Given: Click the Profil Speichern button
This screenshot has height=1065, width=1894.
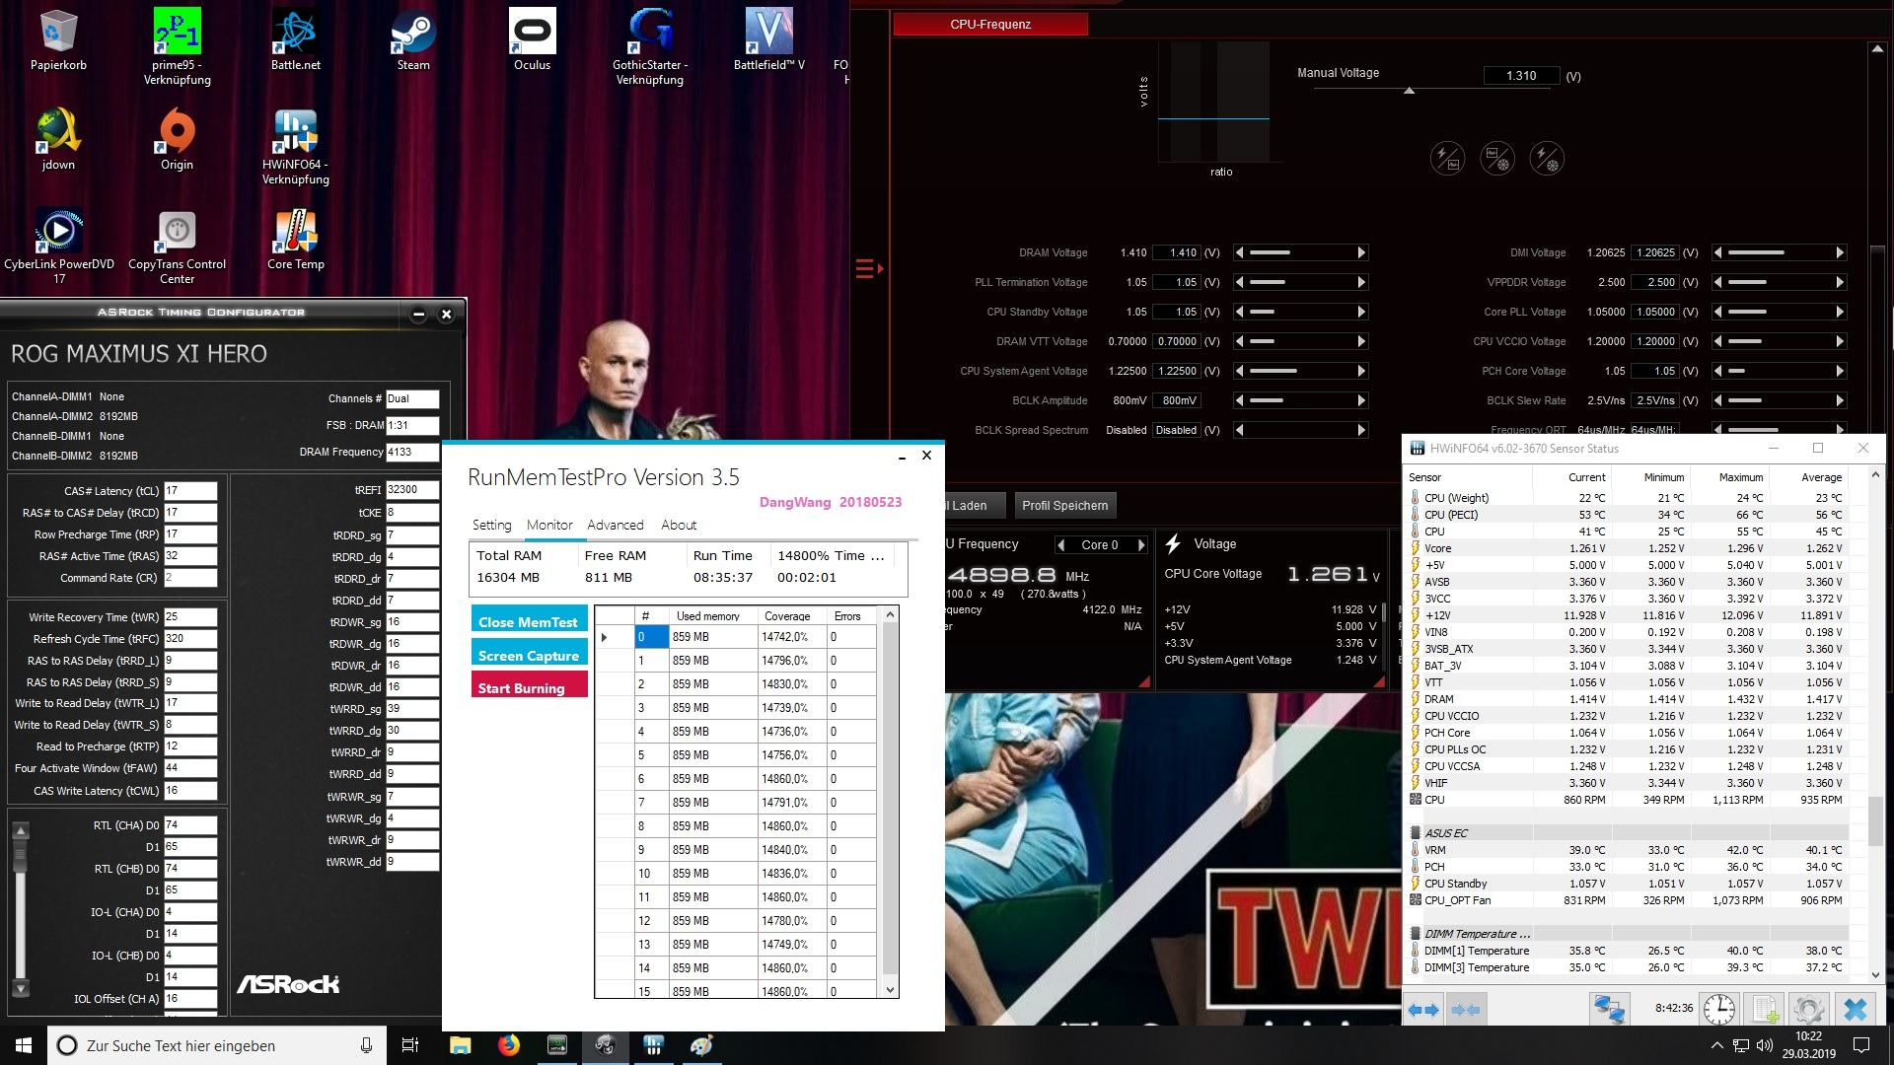Looking at the screenshot, I should click(1064, 505).
